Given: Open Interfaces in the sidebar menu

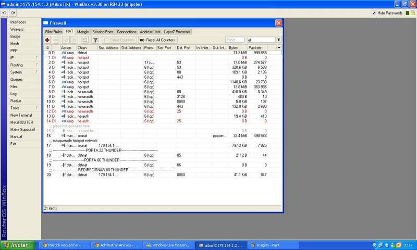Looking at the screenshot, I should (x=18, y=22).
